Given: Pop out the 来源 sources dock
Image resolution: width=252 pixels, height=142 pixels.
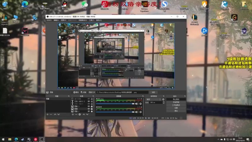Looking at the screenshot, I should [93, 96].
